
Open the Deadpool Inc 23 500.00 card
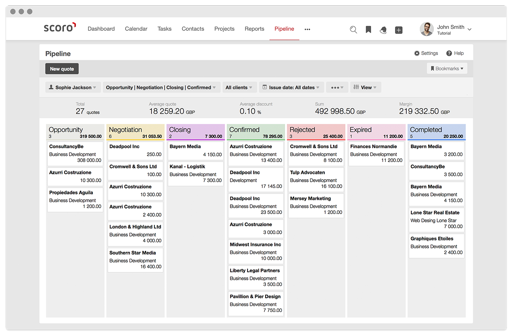coord(256,205)
